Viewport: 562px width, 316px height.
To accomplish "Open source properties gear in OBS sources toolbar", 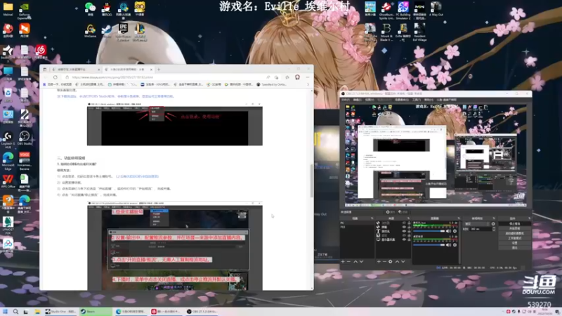I will pyautogui.click(x=391, y=261).
